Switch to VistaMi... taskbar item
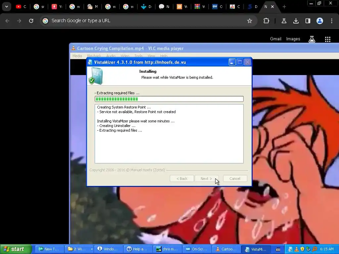The height and width of the screenshot is (254, 339). tap(256, 249)
